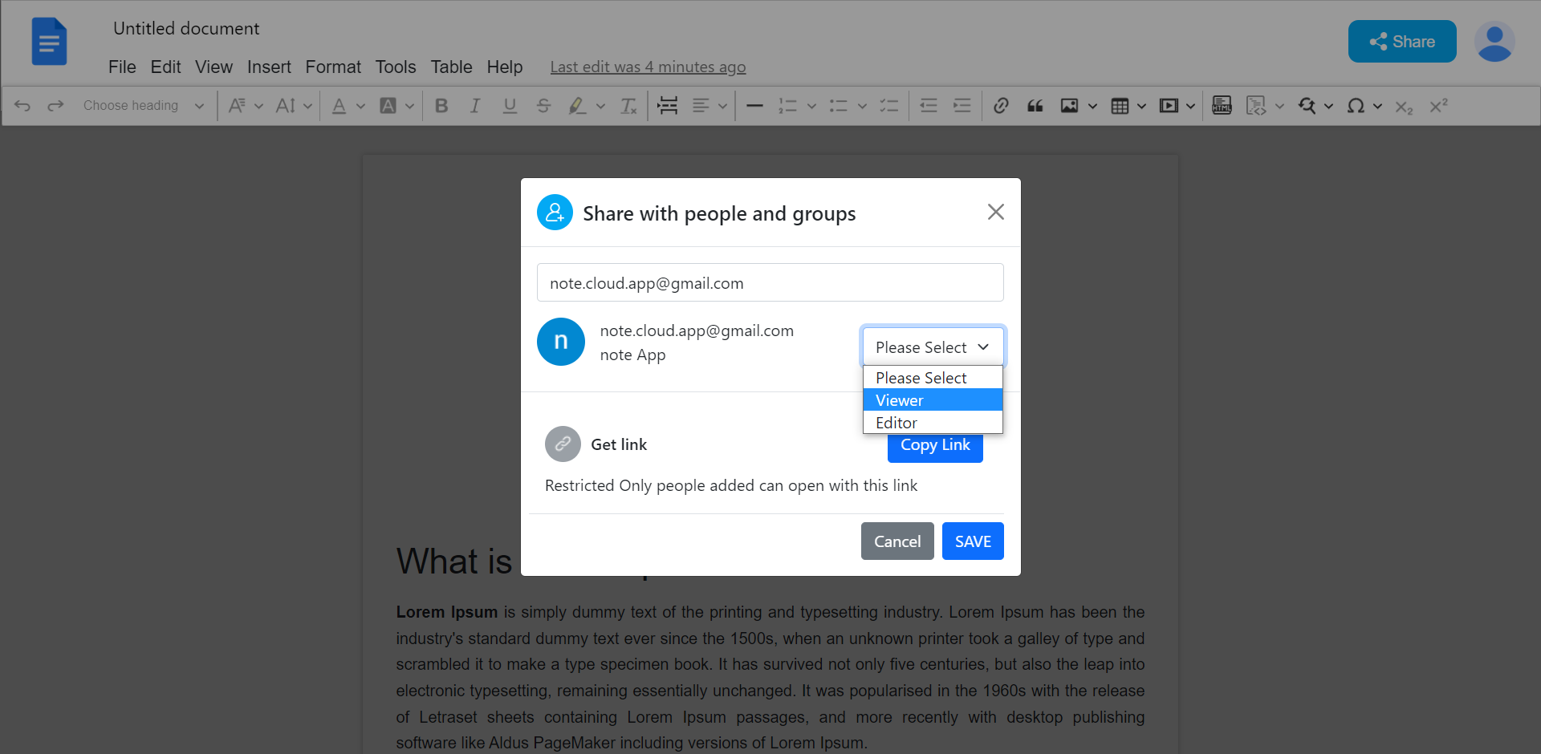Toggle bold formatting
The height and width of the screenshot is (754, 1541).
click(x=441, y=105)
